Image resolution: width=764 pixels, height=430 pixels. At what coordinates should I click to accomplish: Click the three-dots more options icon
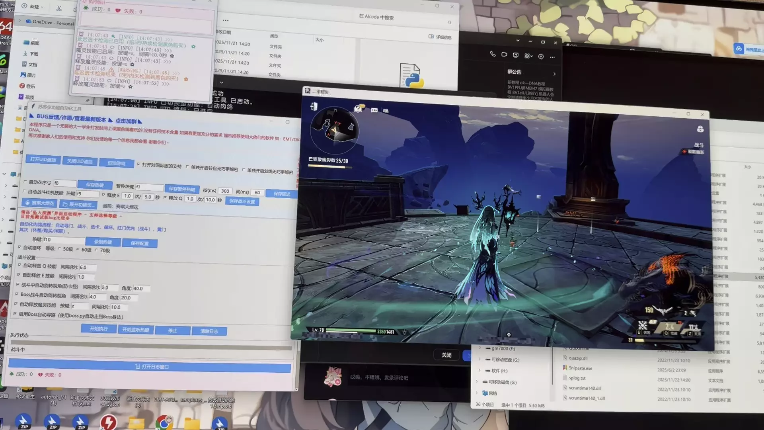(552, 57)
